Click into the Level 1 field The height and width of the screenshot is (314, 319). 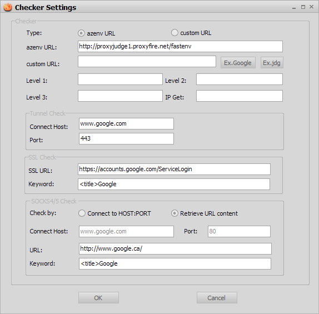click(x=120, y=79)
